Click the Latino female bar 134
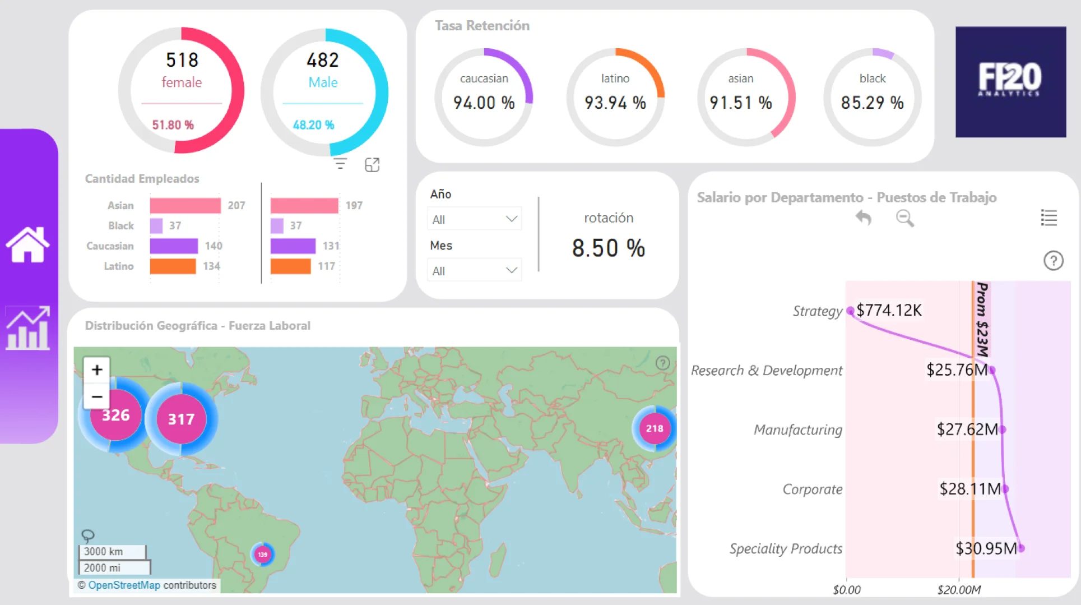This screenshot has width=1081, height=605. 173,266
